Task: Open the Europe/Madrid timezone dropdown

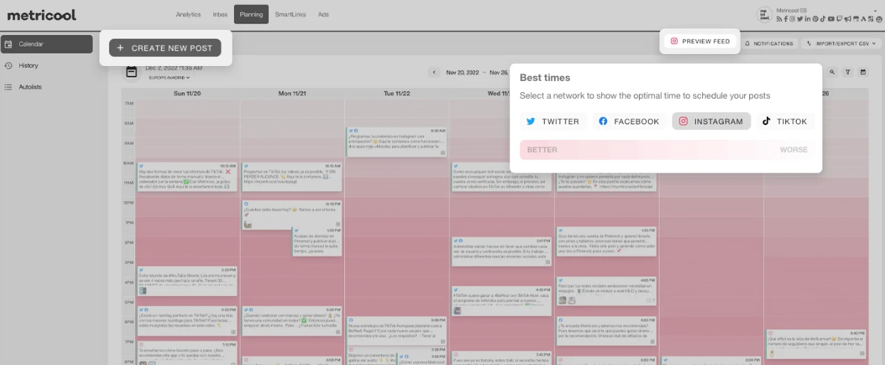Action: coord(169,77)
